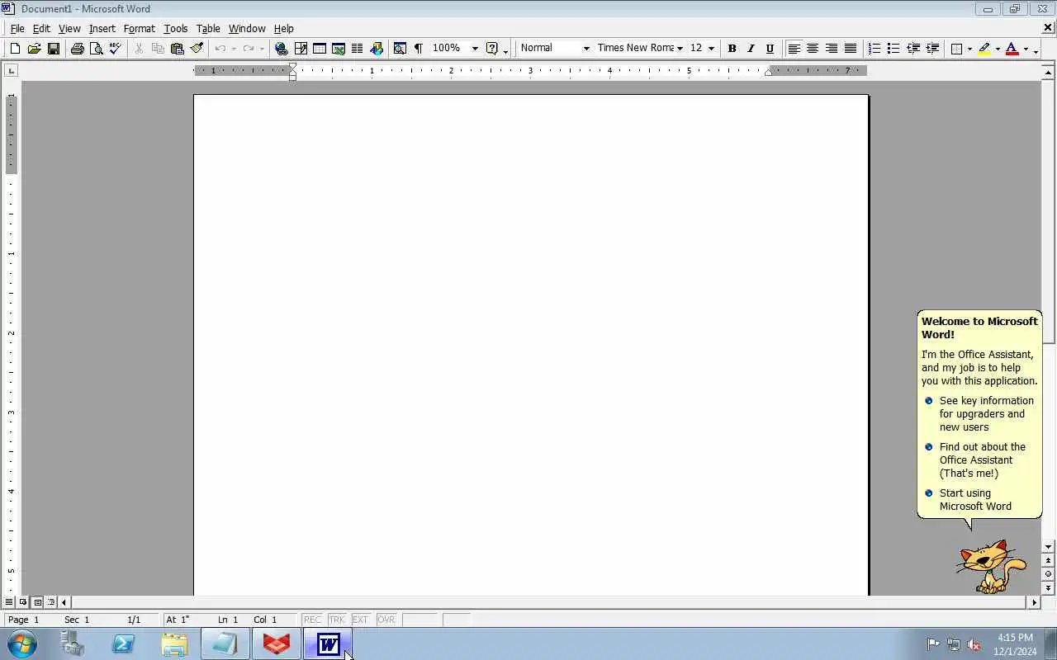
Task: Open the View menu
Action: pos(69,28)
